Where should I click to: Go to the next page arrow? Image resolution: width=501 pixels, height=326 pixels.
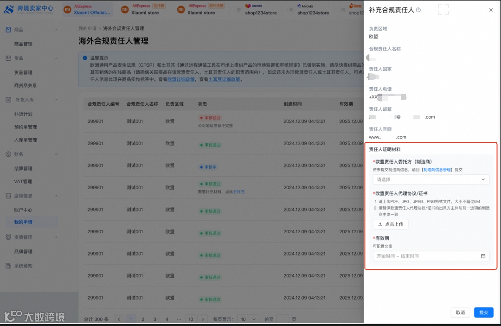tap(203, 319)
